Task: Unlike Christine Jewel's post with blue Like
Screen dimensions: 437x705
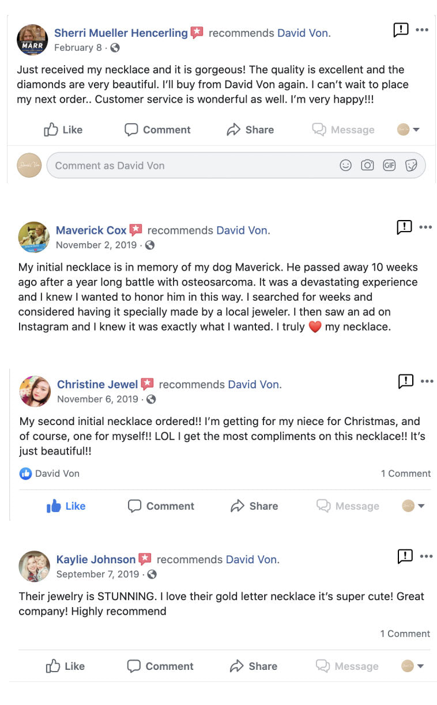Action: (x=66, y=506)
